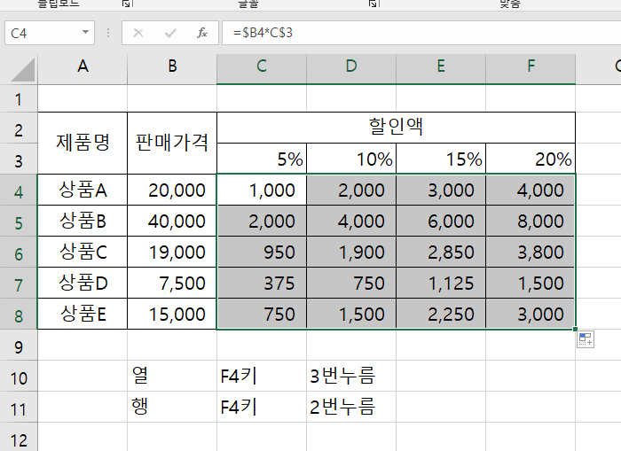Click the 상품B cell

pos(83,221)
